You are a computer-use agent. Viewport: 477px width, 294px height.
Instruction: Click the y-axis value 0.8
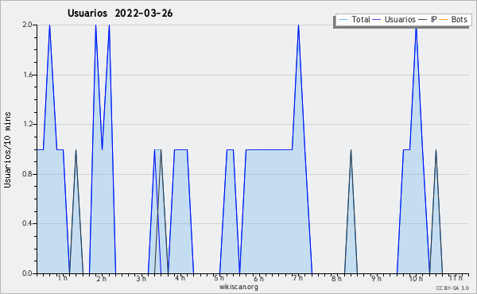(x=27, y=174)
